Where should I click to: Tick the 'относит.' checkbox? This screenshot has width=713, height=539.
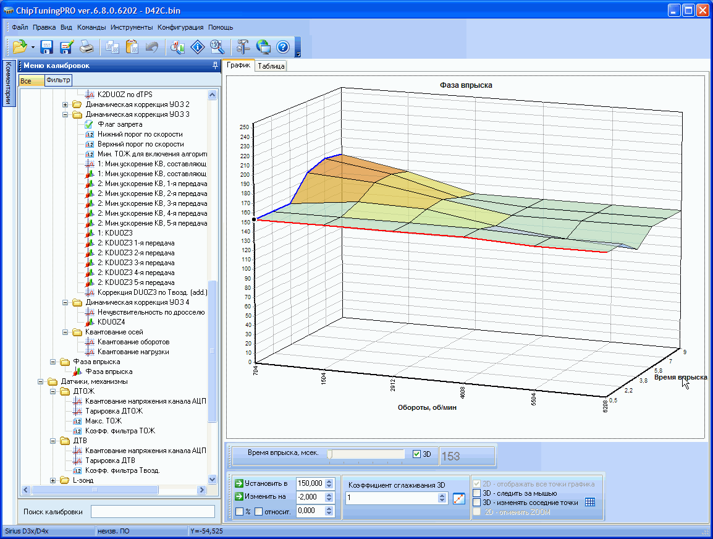pyautogui.click(x=259, y=511)
